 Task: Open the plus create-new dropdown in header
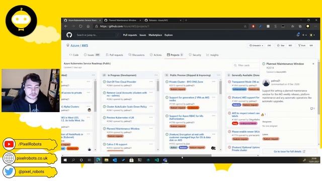coord(304,35)
